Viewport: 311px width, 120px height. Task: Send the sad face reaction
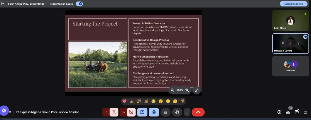coord(168,101)
